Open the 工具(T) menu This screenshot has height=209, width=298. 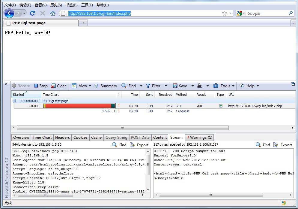pos(87,5)
